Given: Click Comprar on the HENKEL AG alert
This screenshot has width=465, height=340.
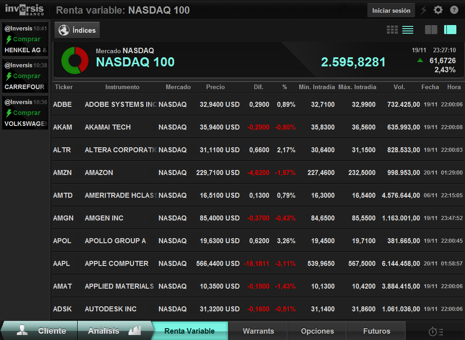Looking at the screenshot, I should click(26, 40).
